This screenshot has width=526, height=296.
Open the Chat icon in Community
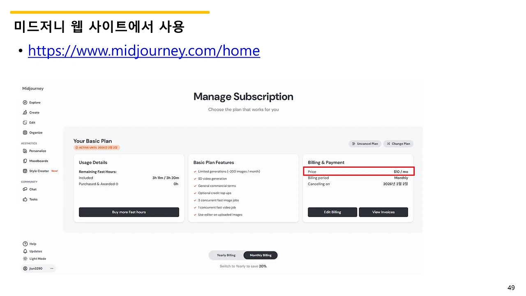pos(25,189)
